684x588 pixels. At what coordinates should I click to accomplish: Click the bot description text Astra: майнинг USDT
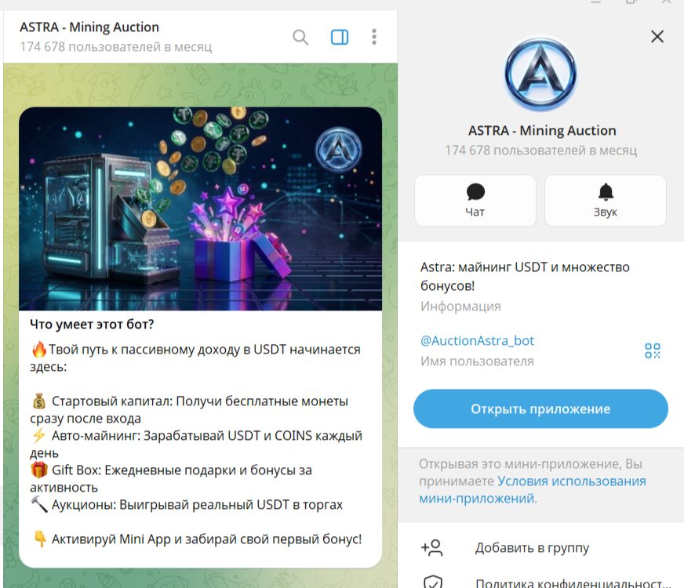click(525, 276)
